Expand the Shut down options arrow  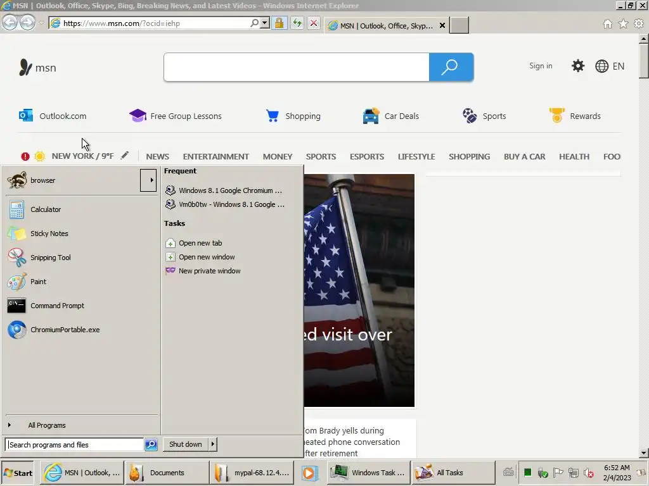pyautogui.click(x=213, y=444)
